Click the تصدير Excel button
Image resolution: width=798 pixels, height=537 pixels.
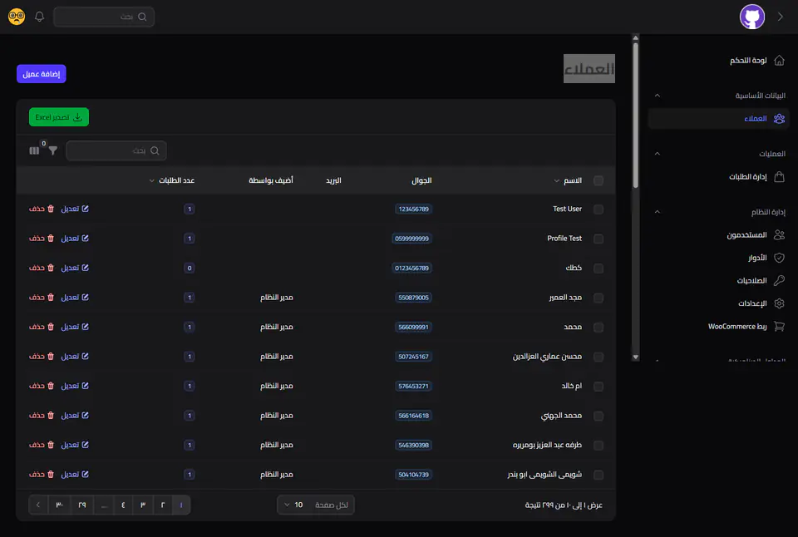pyautogui.click(x=59, y=117)
